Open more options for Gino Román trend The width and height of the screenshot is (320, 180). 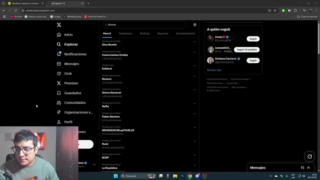point(194,42)
